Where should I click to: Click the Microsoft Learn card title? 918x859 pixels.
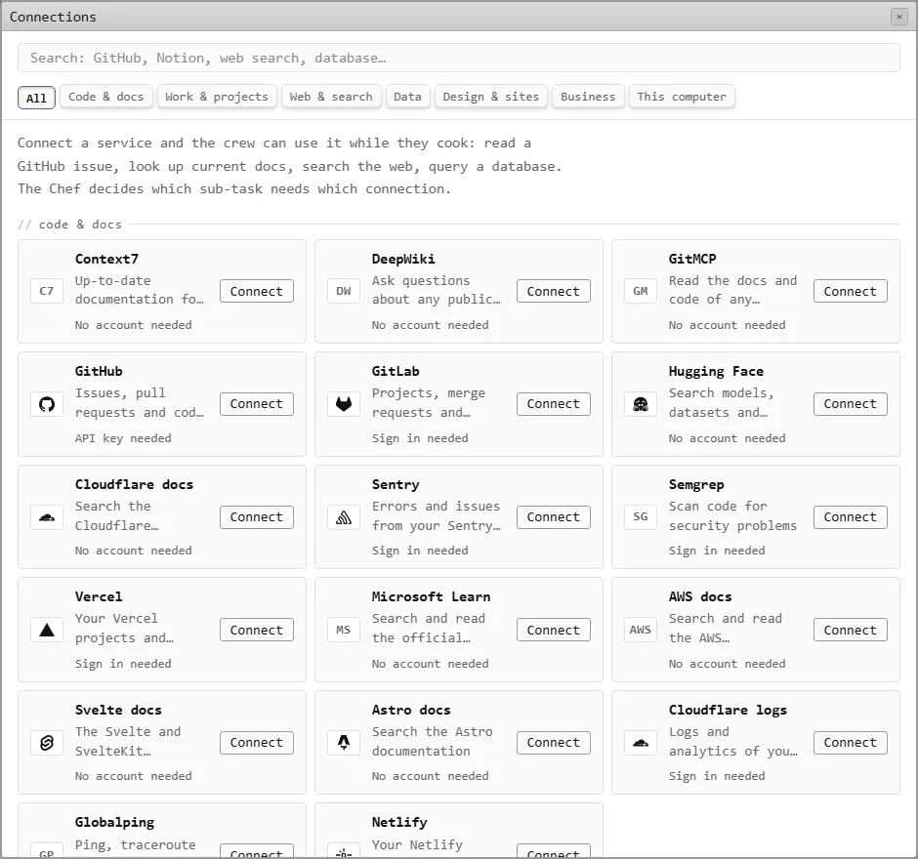(x=432, y=596)
